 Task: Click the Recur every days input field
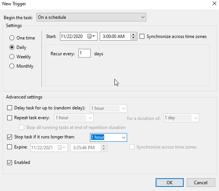click(x=84, y=53)
